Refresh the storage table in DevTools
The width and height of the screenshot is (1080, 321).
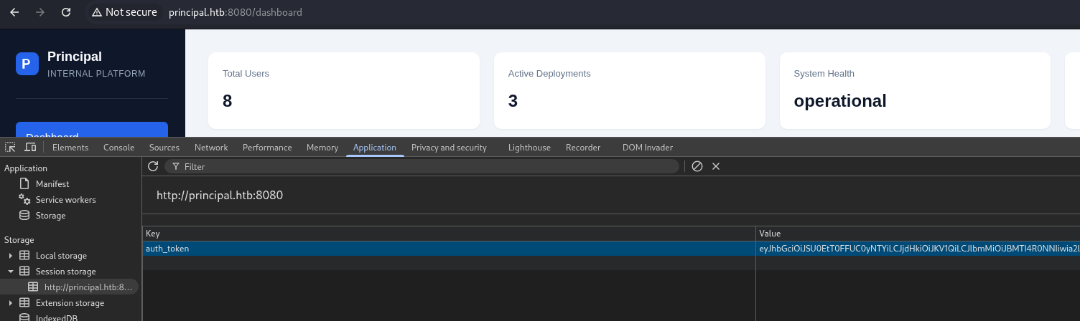[153, 166]
